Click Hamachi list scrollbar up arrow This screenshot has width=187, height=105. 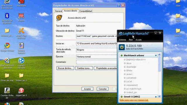click(x=160, y=55)
